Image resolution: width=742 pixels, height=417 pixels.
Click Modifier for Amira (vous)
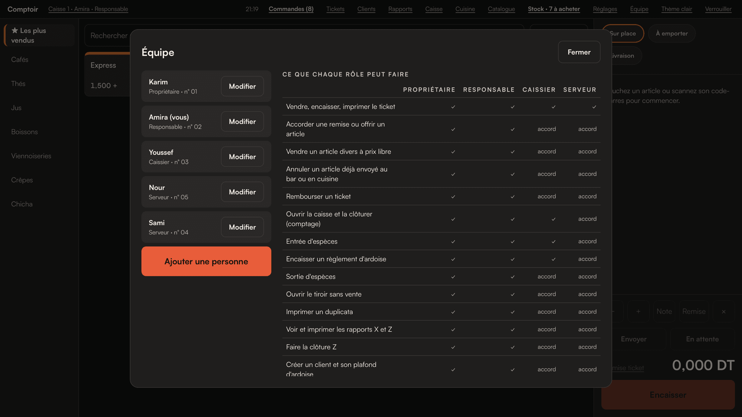point(242,122)
